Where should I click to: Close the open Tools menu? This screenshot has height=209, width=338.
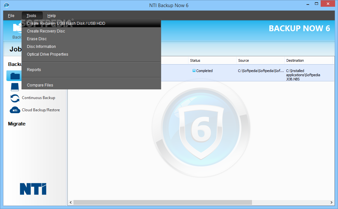(31, 16)
